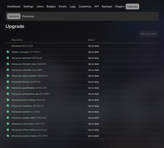This screenshot has height=148, width=164.
Task: Open the discourse-whos-online repository link
Action: tap(24, 130)
